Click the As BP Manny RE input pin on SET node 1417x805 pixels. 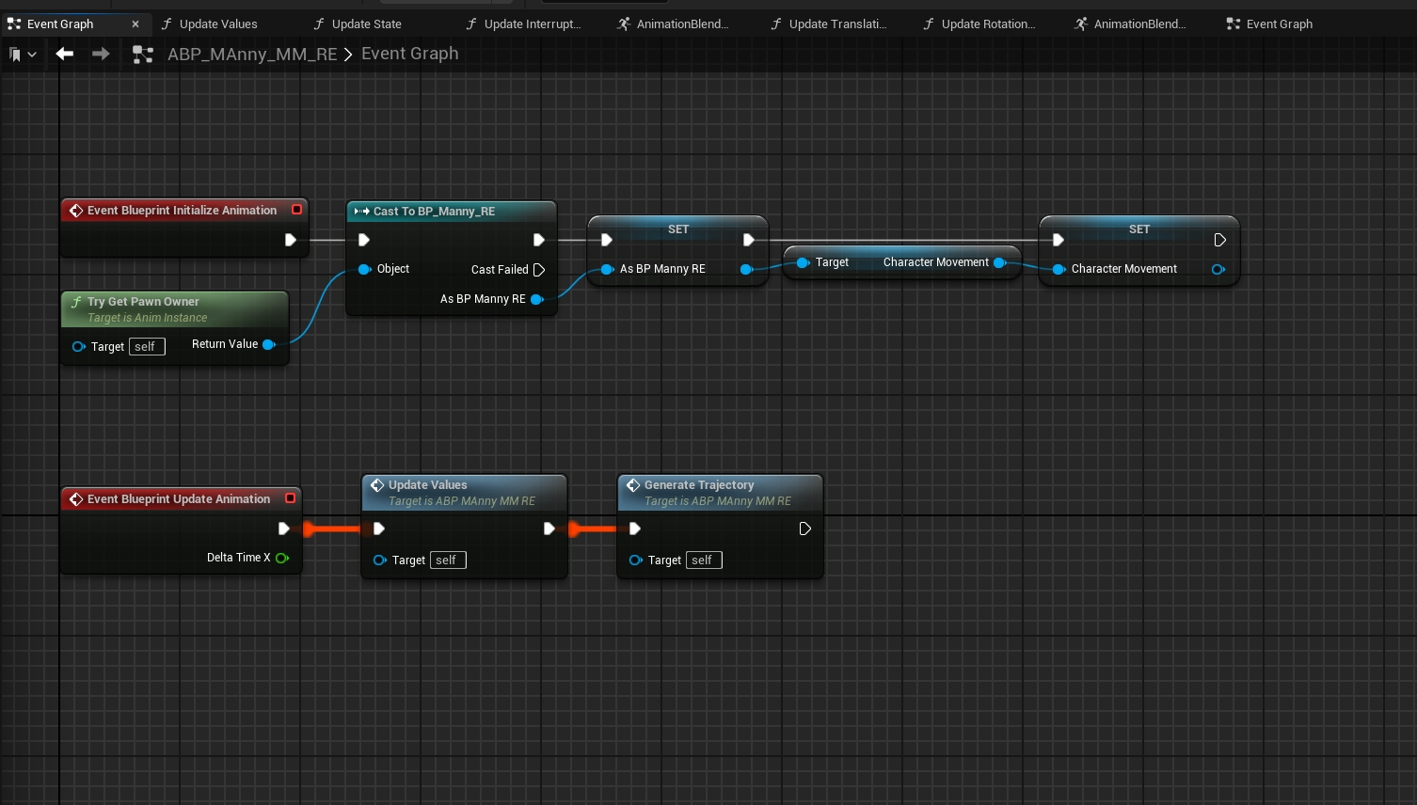point(608,269)
